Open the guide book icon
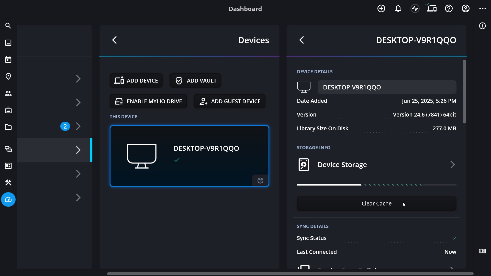Screen dimensions: 491x276 click(x=482, y=251)
